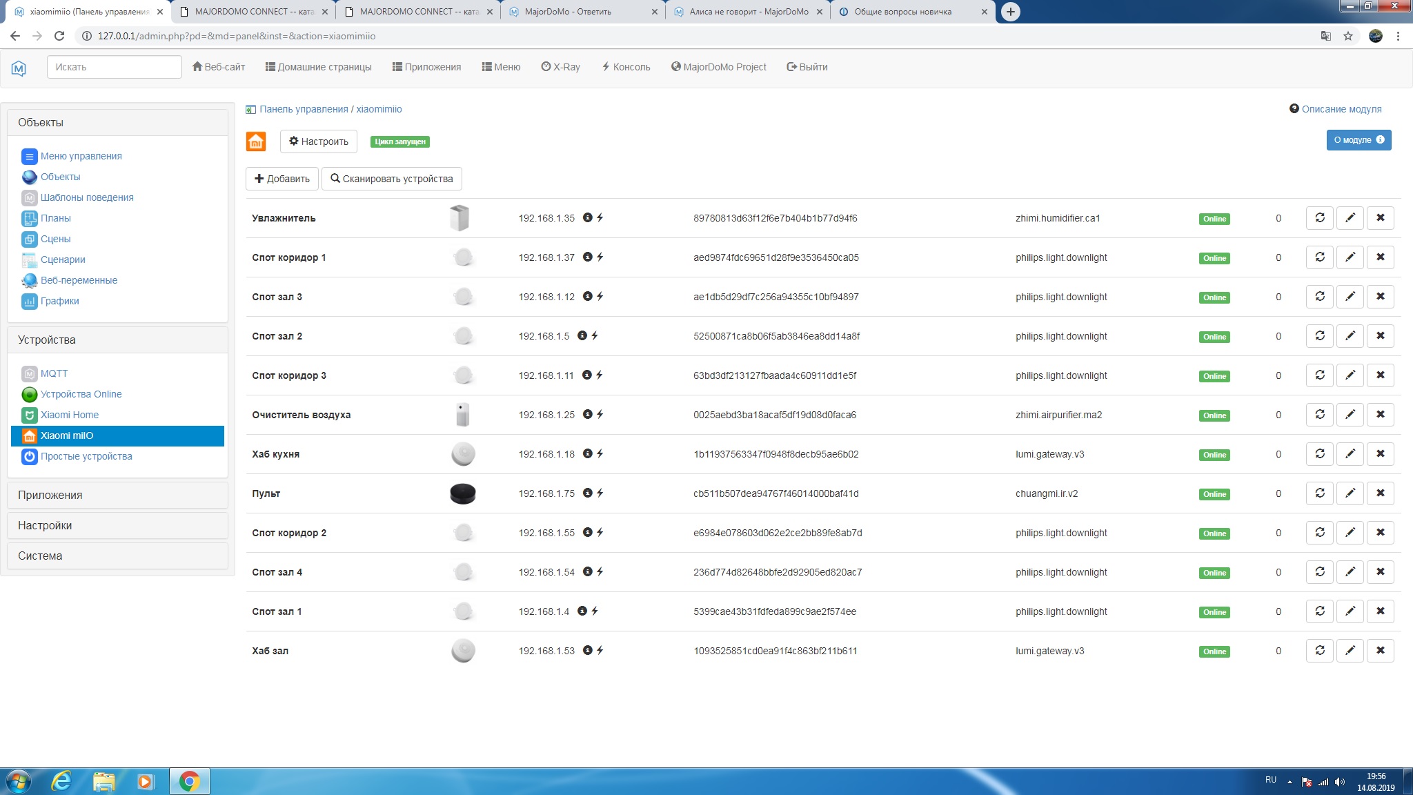Open Internet Explorer from taskbar
Screen dimensions: 1413x795
pos(61,781)
